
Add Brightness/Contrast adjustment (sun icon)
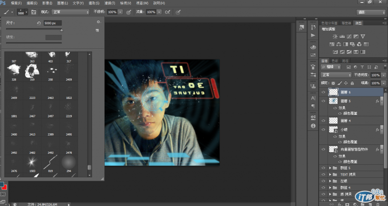(335, 36)
